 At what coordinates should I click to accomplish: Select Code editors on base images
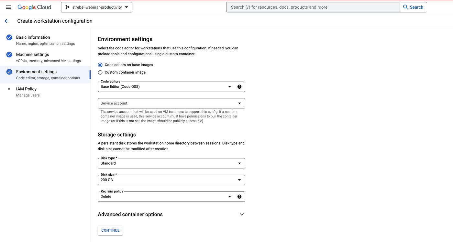point(100,65)
